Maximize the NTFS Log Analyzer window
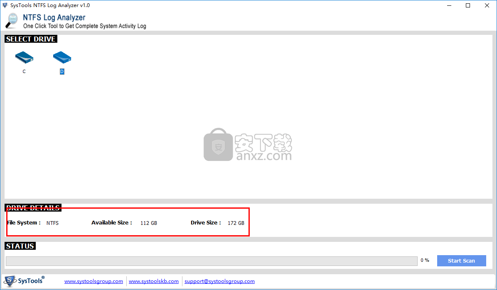 point(468,5)
